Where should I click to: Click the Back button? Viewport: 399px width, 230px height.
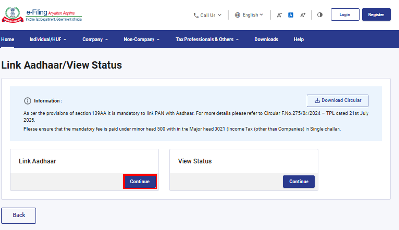[19, 216]
